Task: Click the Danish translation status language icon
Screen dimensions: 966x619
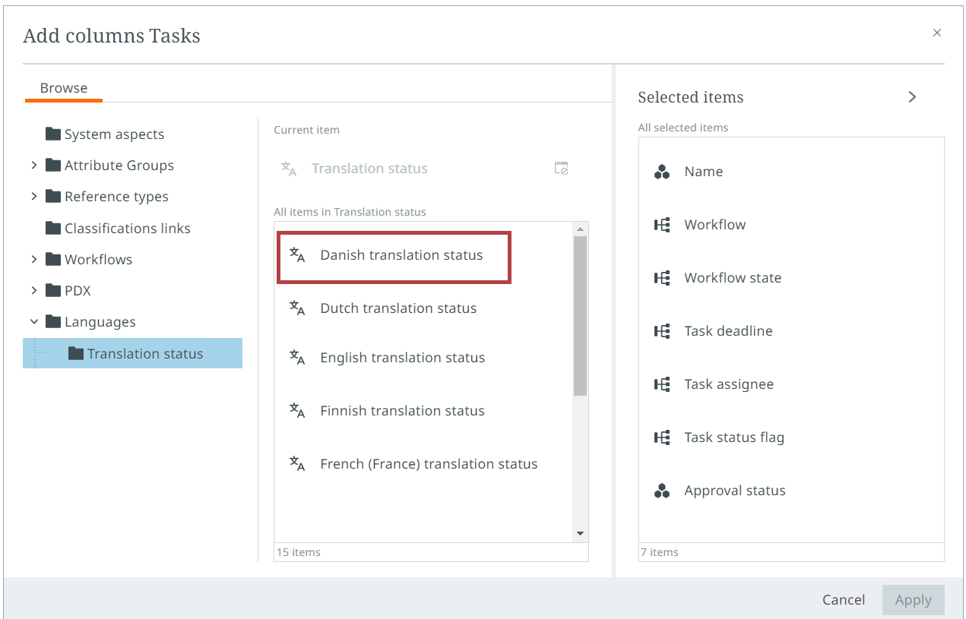Action: [297, 255]
